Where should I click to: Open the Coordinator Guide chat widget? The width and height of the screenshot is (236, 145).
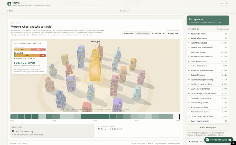point(219,140)
